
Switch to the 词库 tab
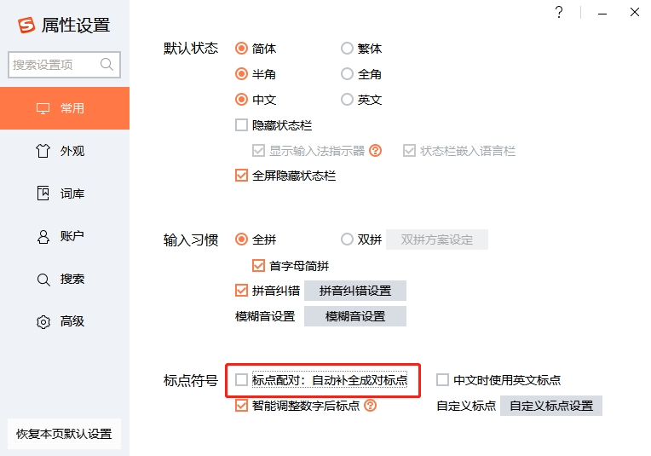click(x=65, y=193)
